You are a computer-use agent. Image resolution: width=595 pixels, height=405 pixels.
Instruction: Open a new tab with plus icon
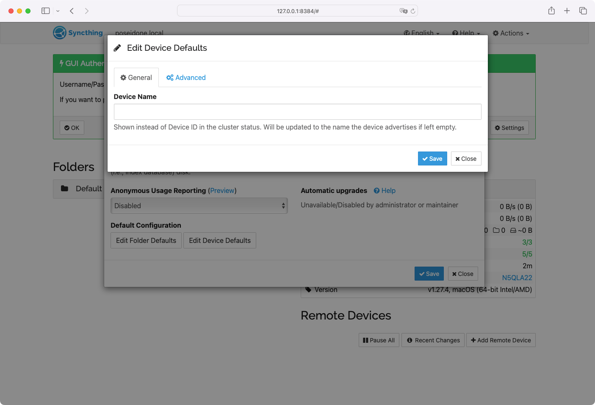[567, 11]
